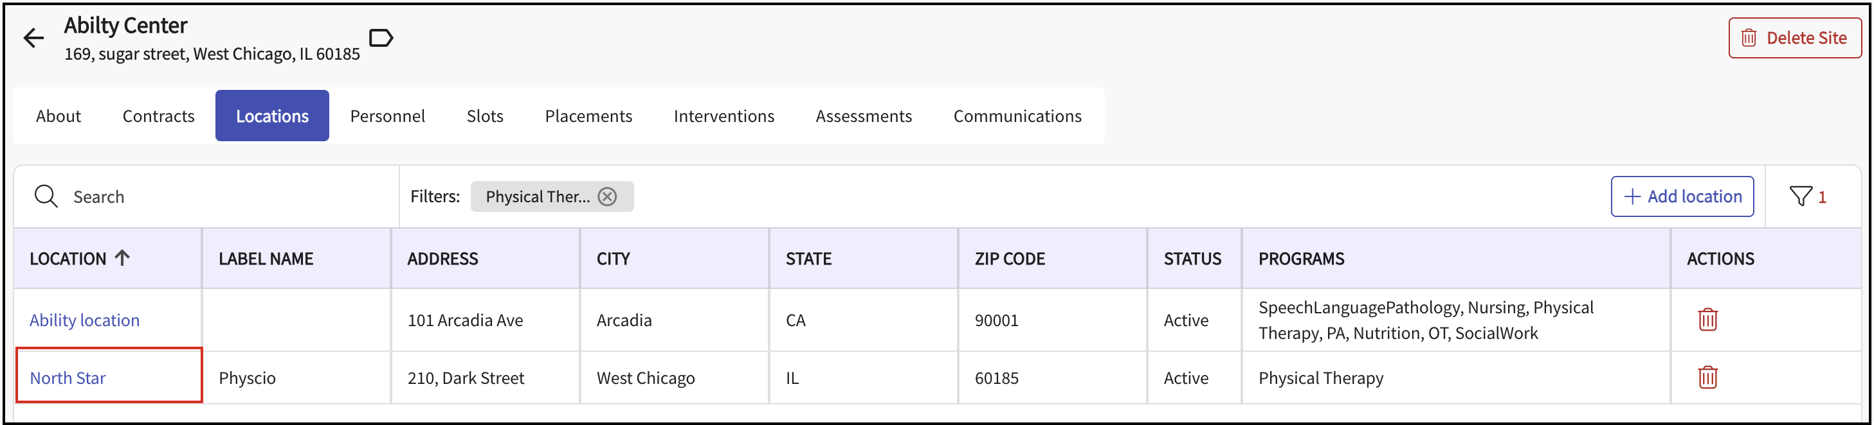Click the label tag icon beside the address
Screen dimensions: 1874x425
coord(381,38)
